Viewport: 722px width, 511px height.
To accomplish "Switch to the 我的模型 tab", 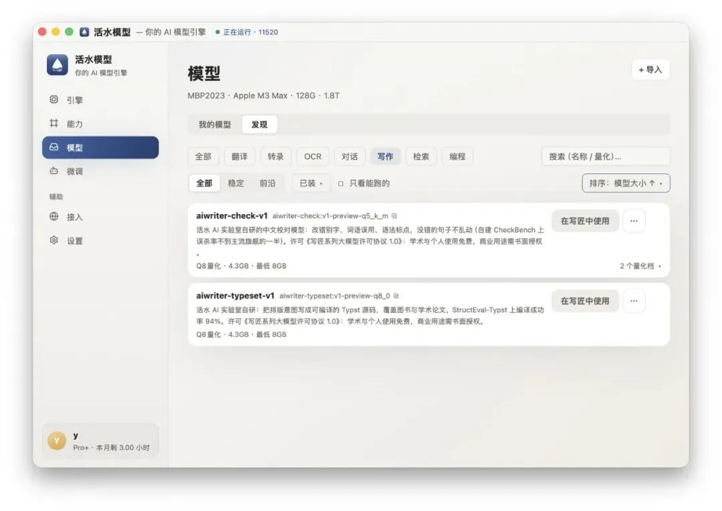I will click(215, 124).
